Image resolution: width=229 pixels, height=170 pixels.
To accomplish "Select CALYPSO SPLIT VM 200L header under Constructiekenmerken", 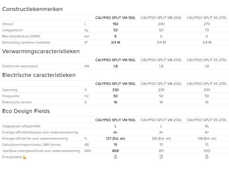I will (161, 18).
